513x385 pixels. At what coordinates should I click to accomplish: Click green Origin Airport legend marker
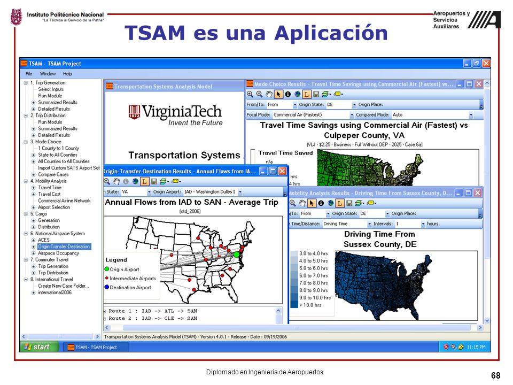click(x=107, y=269)
